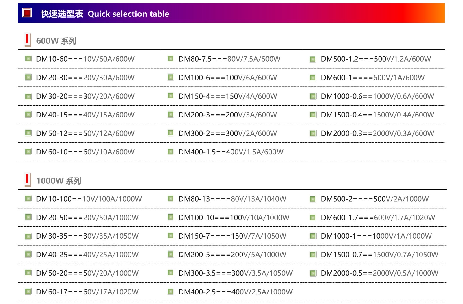Click the 1000W series section heading
This screenshot has height=304, width=463.
(58, 181)
